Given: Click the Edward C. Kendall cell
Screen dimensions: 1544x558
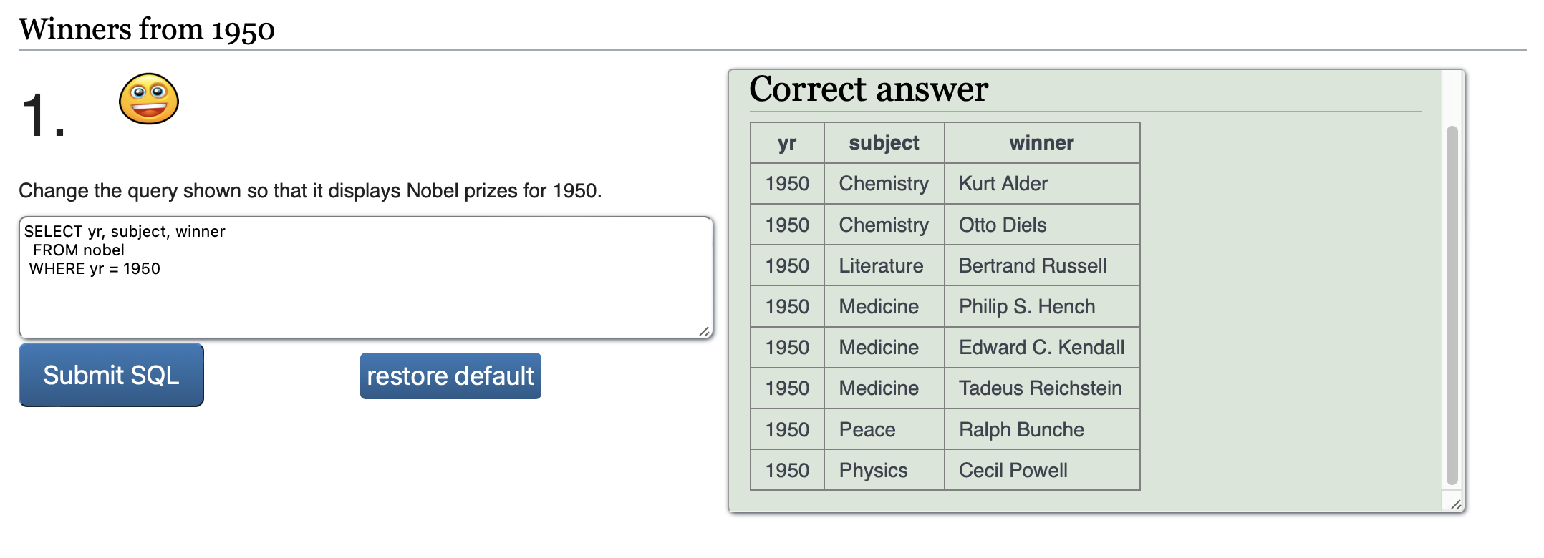Looking at the screenshot, I should 1042,348.
